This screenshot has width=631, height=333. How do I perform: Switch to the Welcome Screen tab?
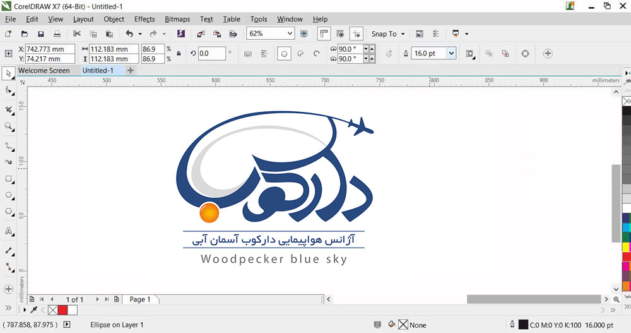point(44,70)
